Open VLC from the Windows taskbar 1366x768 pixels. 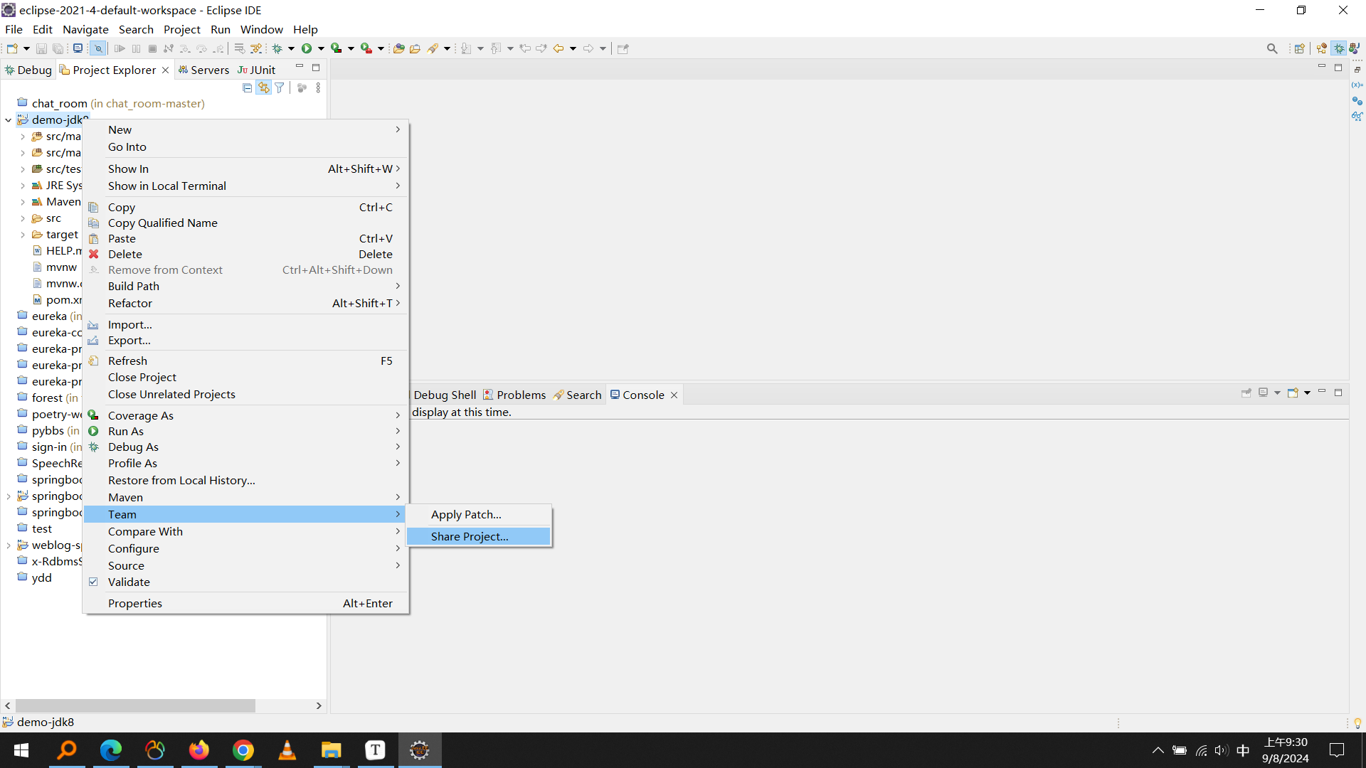click(x=287, y=750)
